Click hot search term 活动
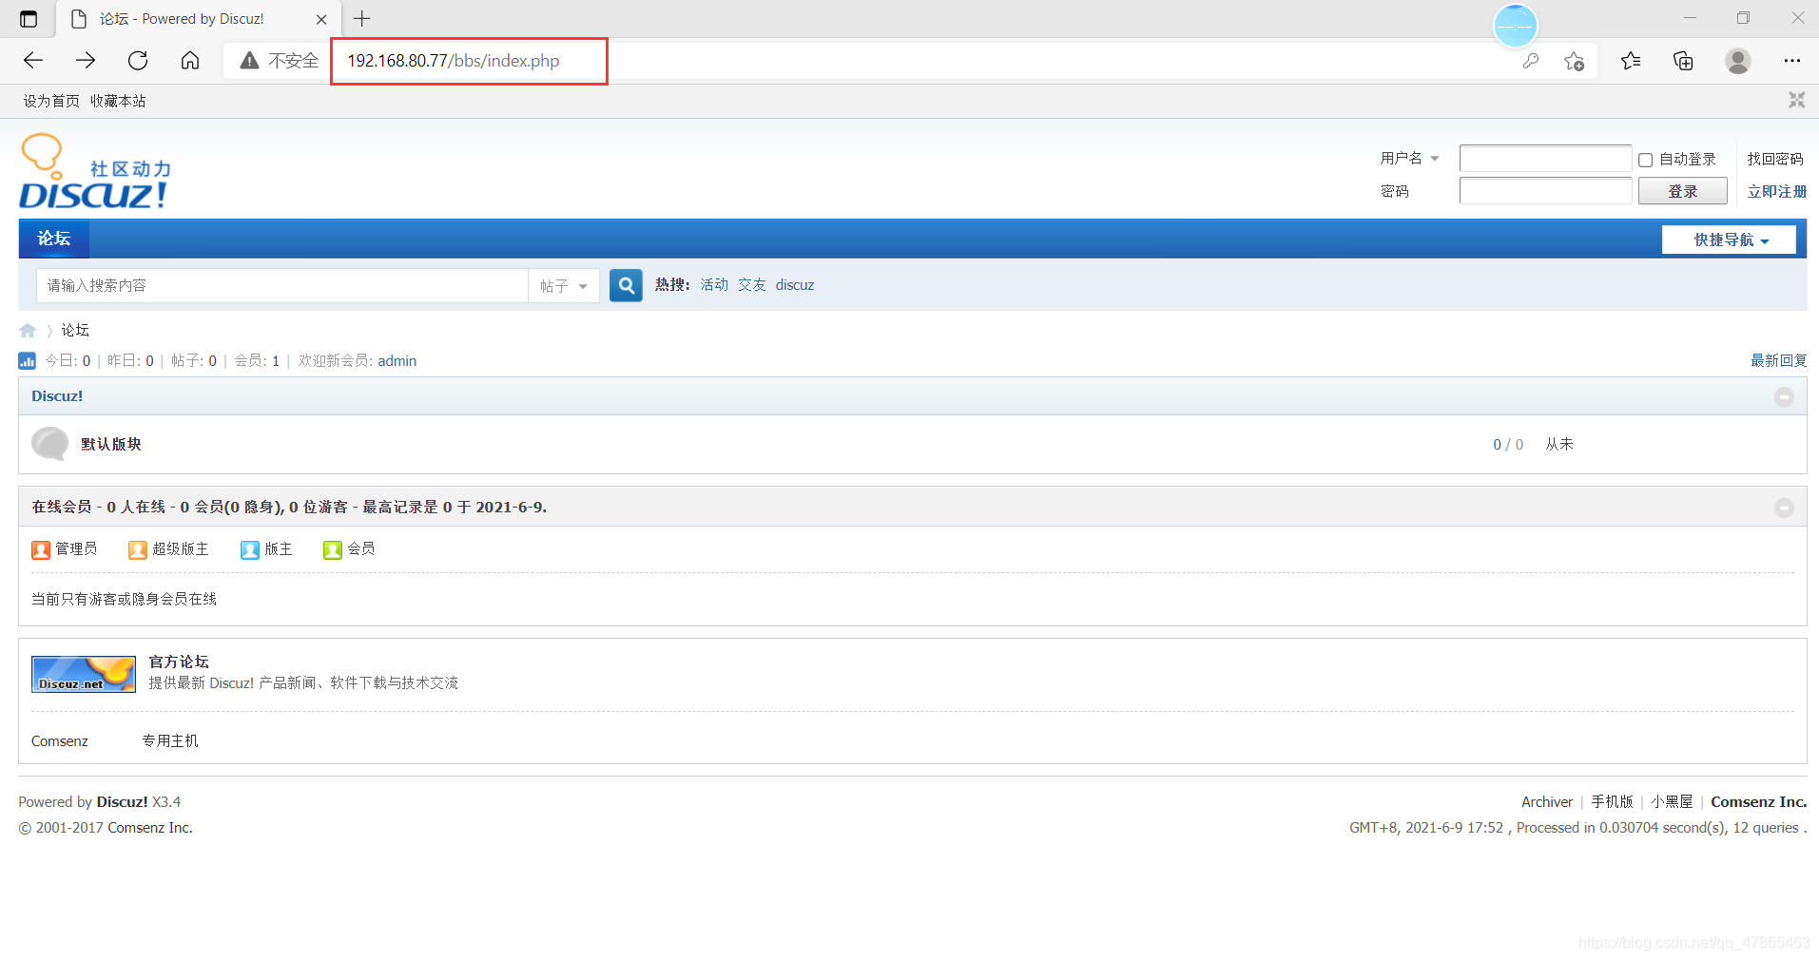Viewport: 1819px width, 960px height. [x=714, y=285]
